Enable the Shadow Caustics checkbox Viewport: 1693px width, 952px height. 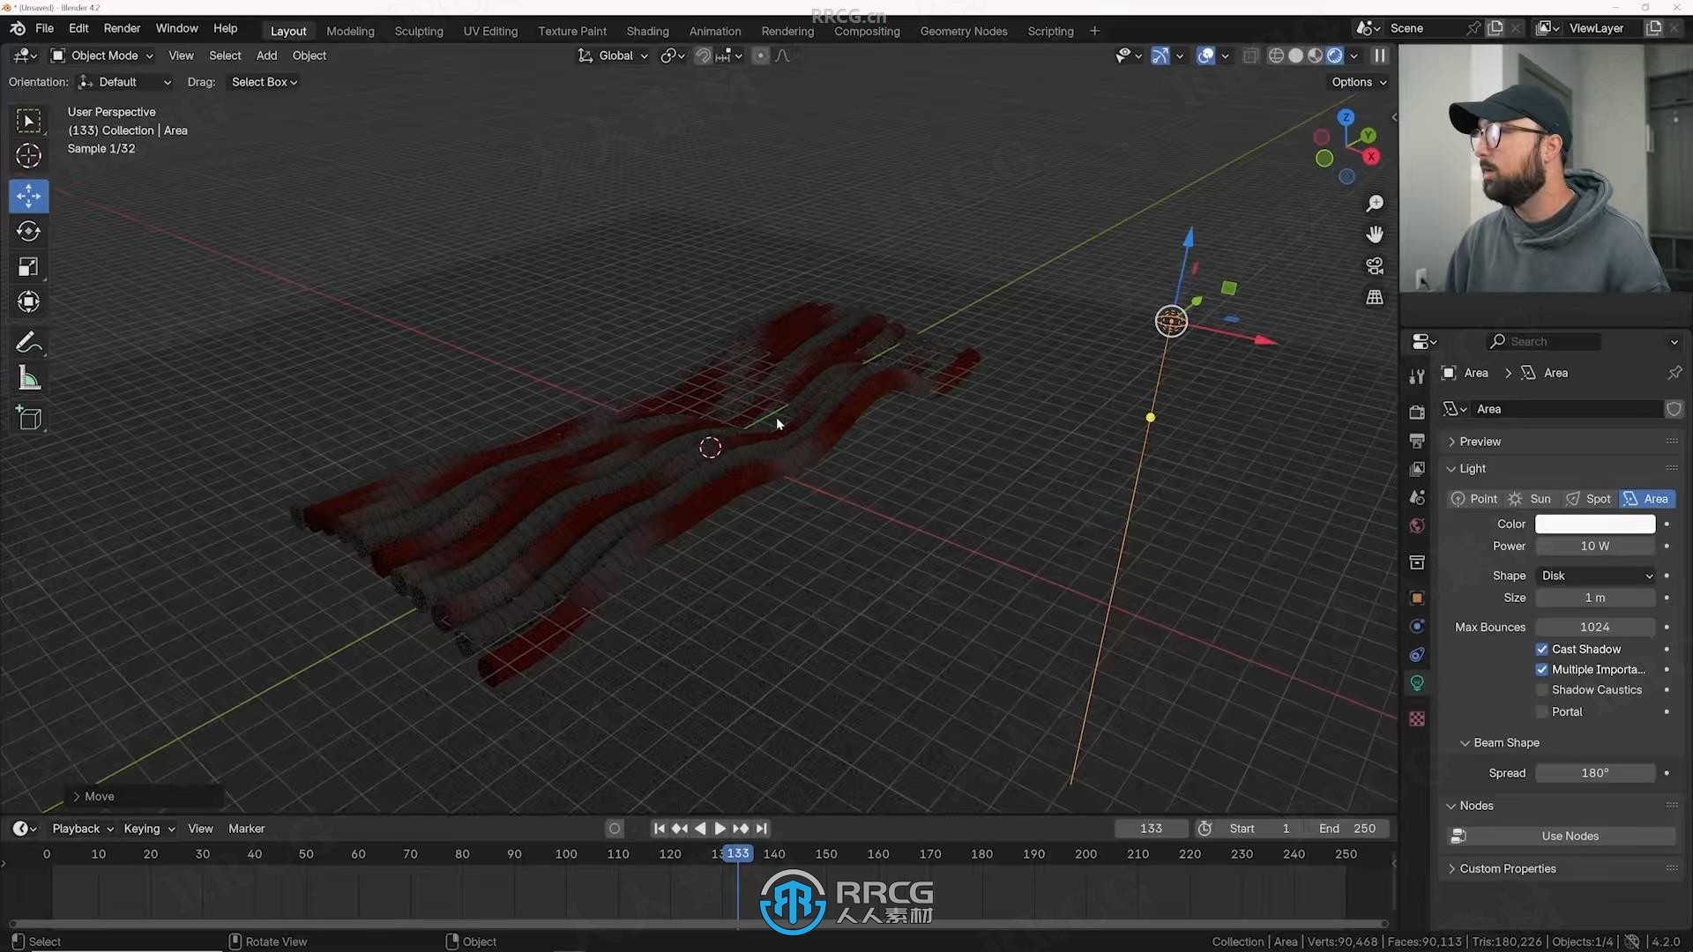(x=1541, y=690)
